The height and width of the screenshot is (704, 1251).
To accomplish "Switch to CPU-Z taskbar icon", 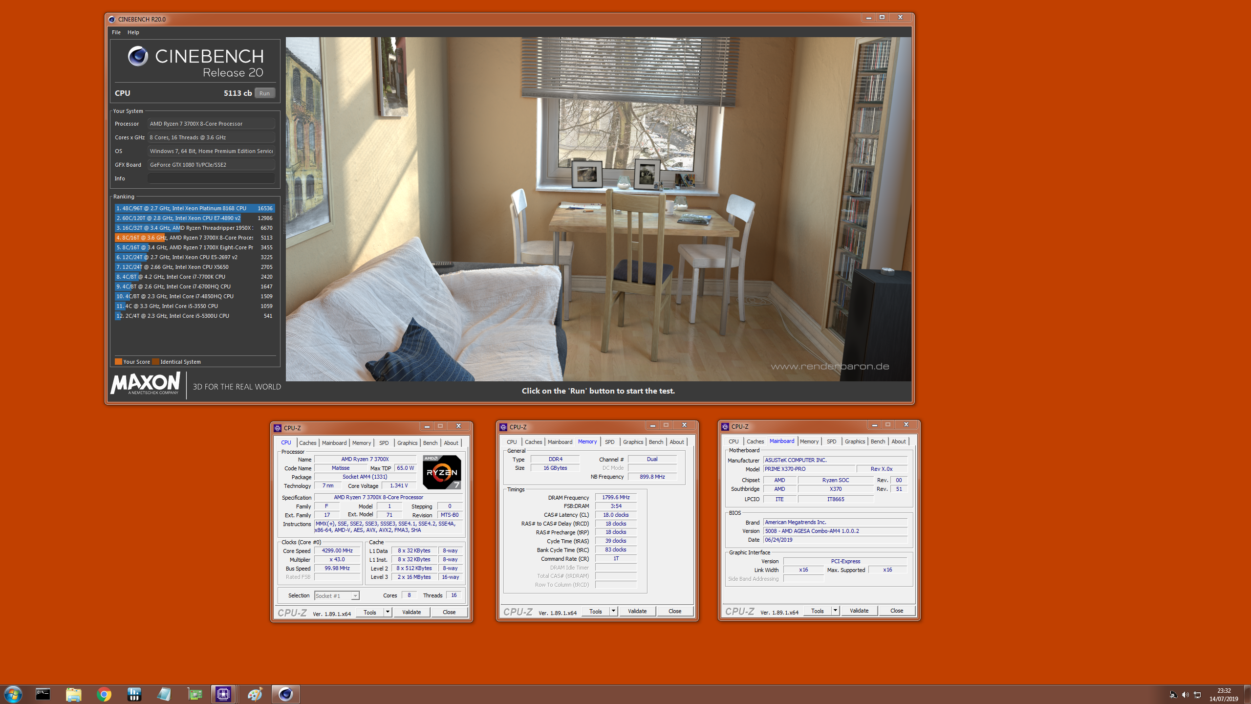I will (224, 694).
